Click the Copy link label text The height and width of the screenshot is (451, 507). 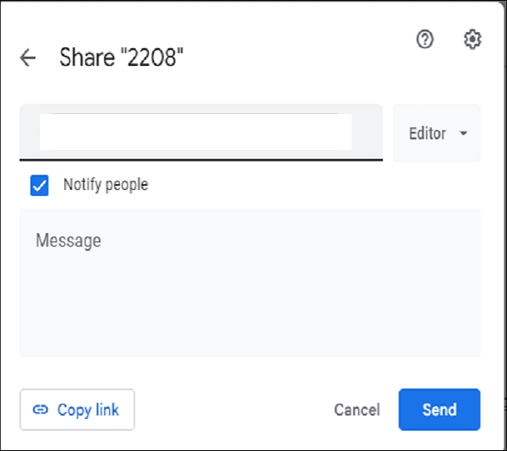point(88,410)
